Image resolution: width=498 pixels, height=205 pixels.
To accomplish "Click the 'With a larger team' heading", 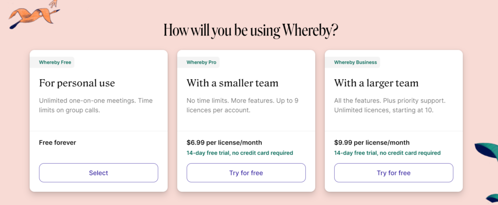I will pos(376,84).
